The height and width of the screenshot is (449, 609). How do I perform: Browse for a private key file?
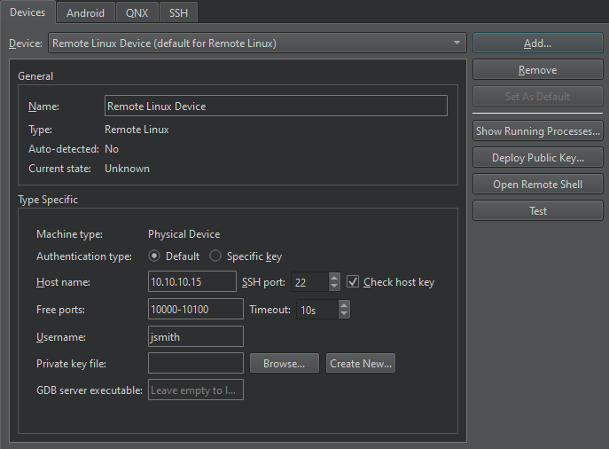coord(284,363)
